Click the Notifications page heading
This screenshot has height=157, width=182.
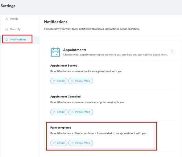point(56,22)
